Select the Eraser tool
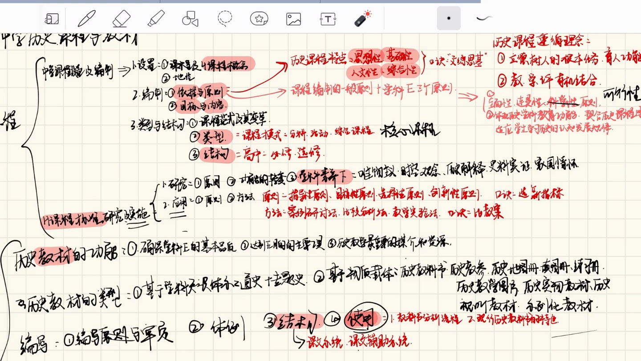This screenshot has height=361, width=641. click(121, 19)
